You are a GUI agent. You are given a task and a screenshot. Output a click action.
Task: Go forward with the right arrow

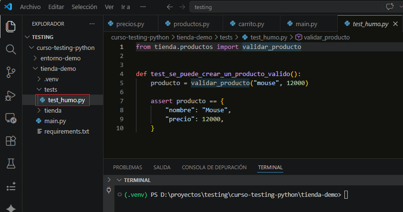click(x=182, y=7)
